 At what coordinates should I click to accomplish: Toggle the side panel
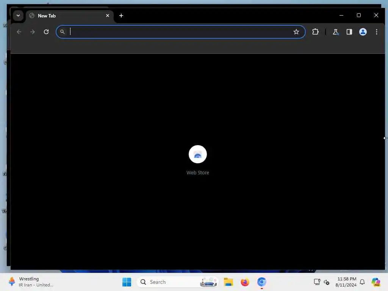[x=349, y=32]
